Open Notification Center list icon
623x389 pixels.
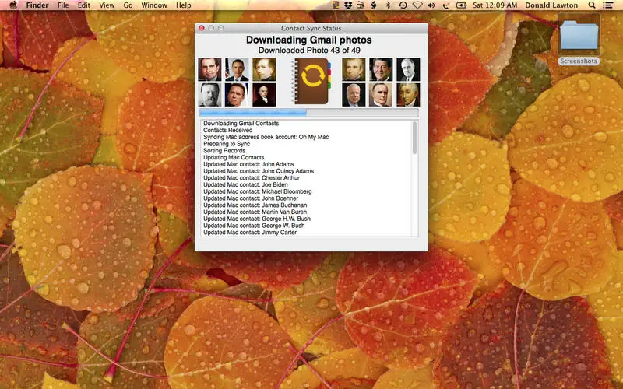[607, 5]
